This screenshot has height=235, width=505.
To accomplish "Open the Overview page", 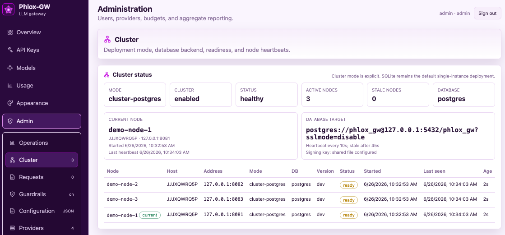I will click(x=42, y=32).
